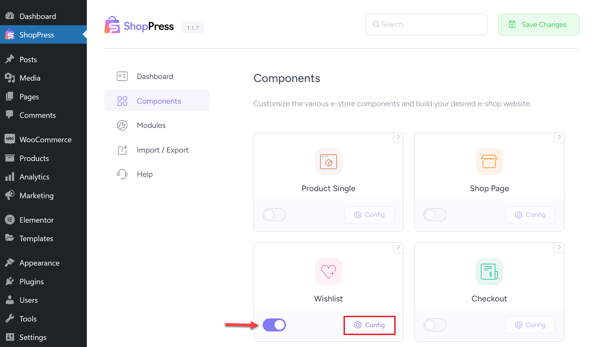597x347 pixels.
Task: Open Help via the headset icon
Action: (122, 174)
